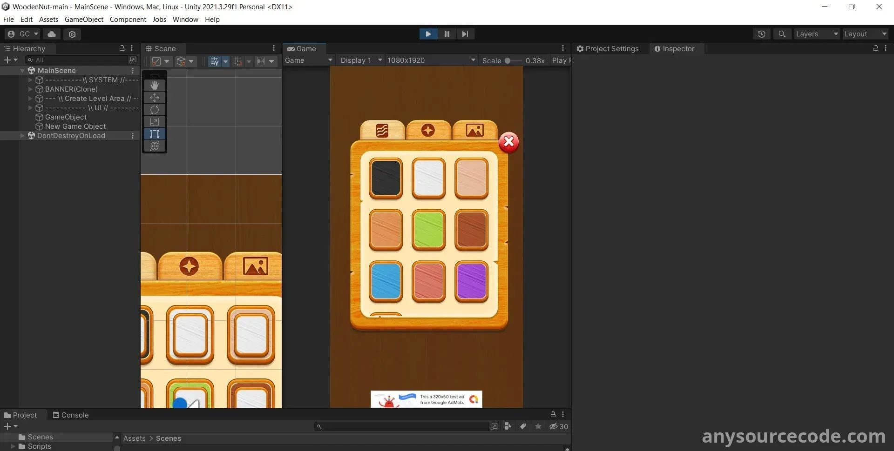Select the Move tool in Scene view
Viewport: 894px width, 451px height.
coord(155,98)
